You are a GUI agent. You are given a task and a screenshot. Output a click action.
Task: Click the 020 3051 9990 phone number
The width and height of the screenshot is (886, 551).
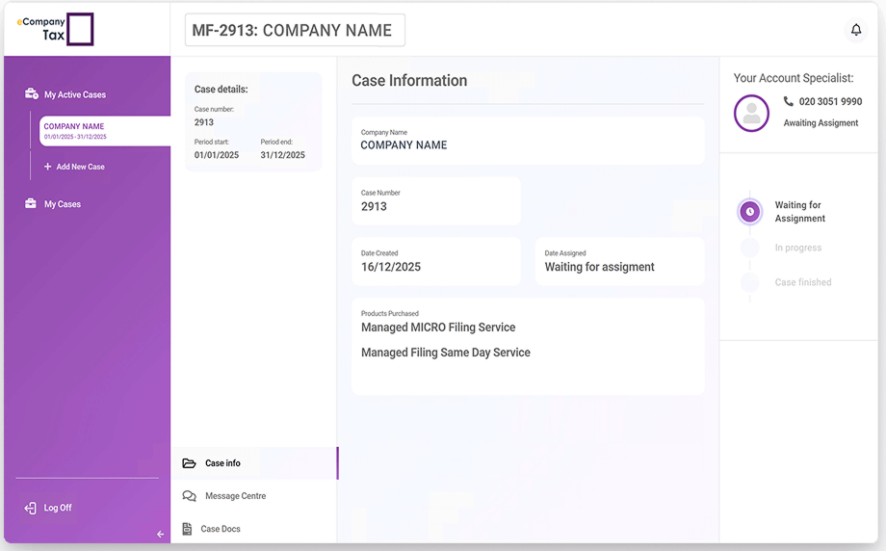click(x=830, y=101)
